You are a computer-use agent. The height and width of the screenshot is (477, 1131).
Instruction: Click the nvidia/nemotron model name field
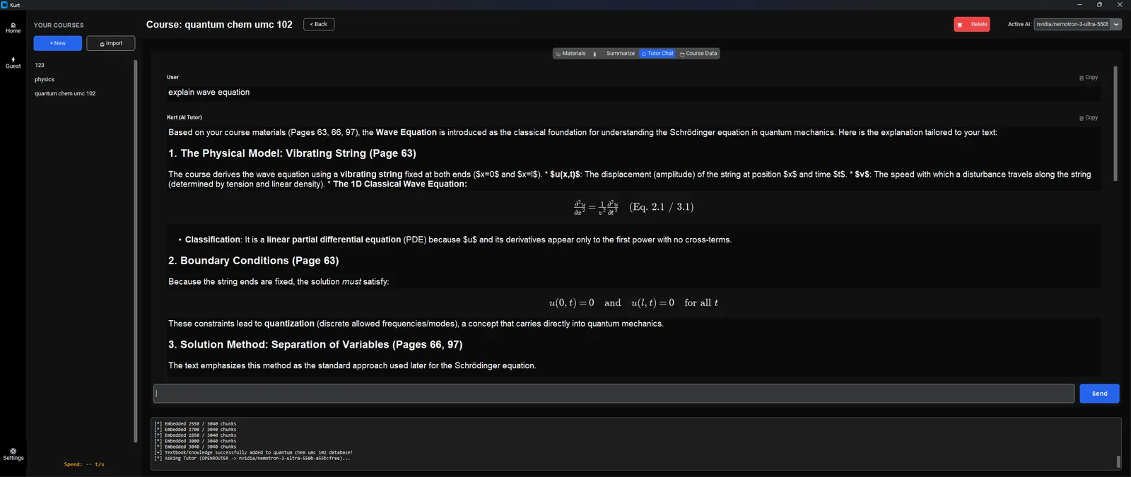coord(1072,24)
